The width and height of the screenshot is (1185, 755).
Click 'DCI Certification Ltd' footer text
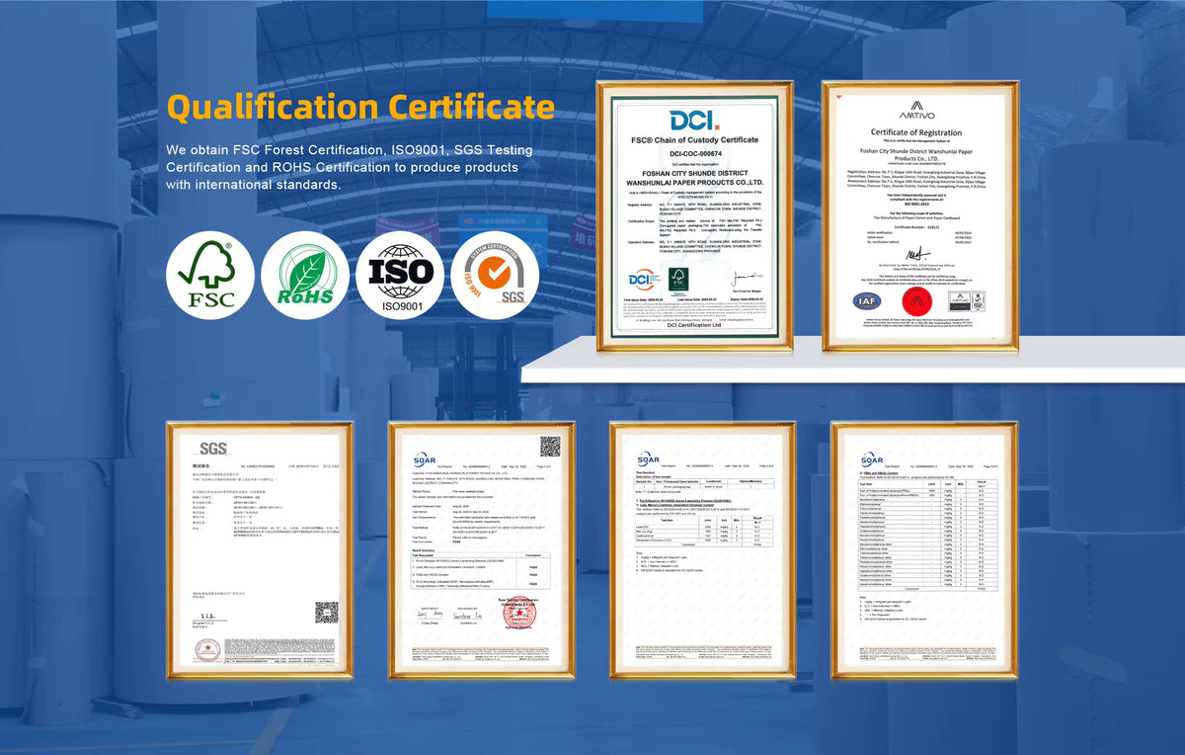pos(696,327)
